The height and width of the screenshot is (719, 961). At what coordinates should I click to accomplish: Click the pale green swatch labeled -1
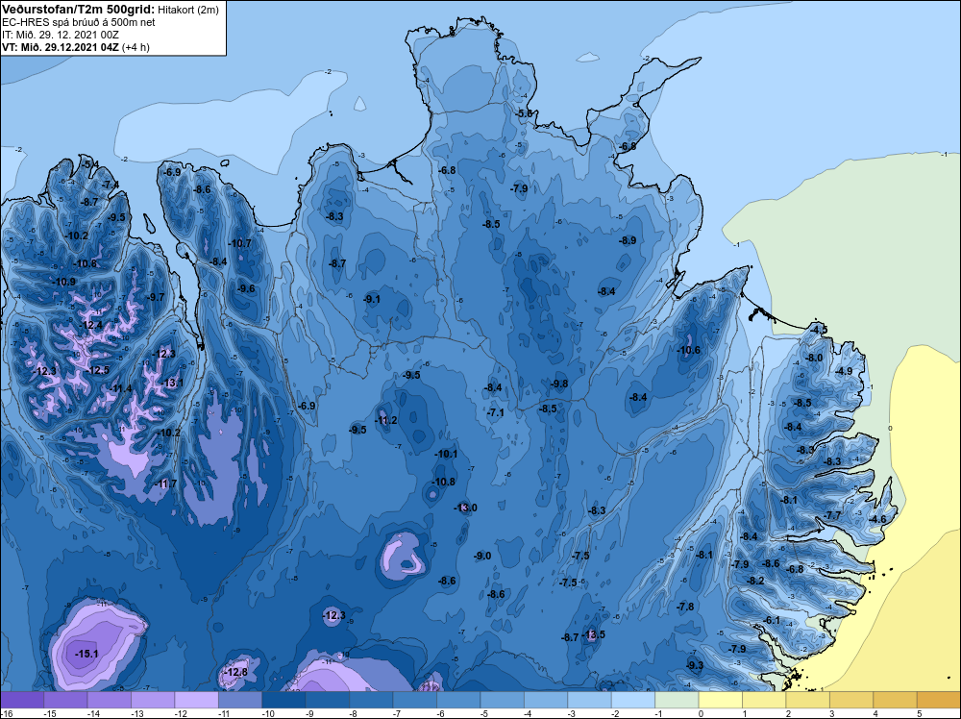pos(678,700)
